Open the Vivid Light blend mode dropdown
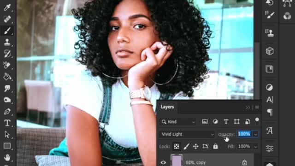Image resolution: width=295 pixels, height=166 pixels. click(x=187, y=134)
